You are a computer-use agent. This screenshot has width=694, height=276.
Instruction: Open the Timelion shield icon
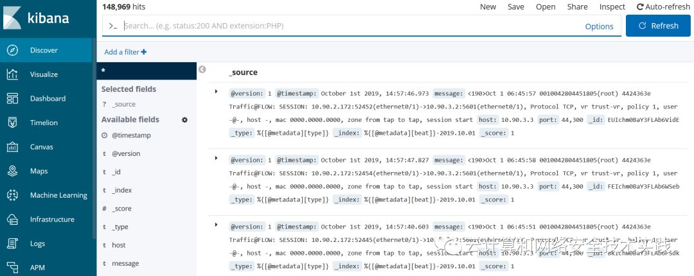pyautogui.click(x=12, y=123)
